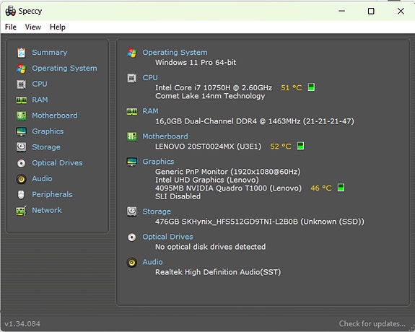Open Graphics section from sidebar
The height and width of the screenshot is (332, 415).
48,131
